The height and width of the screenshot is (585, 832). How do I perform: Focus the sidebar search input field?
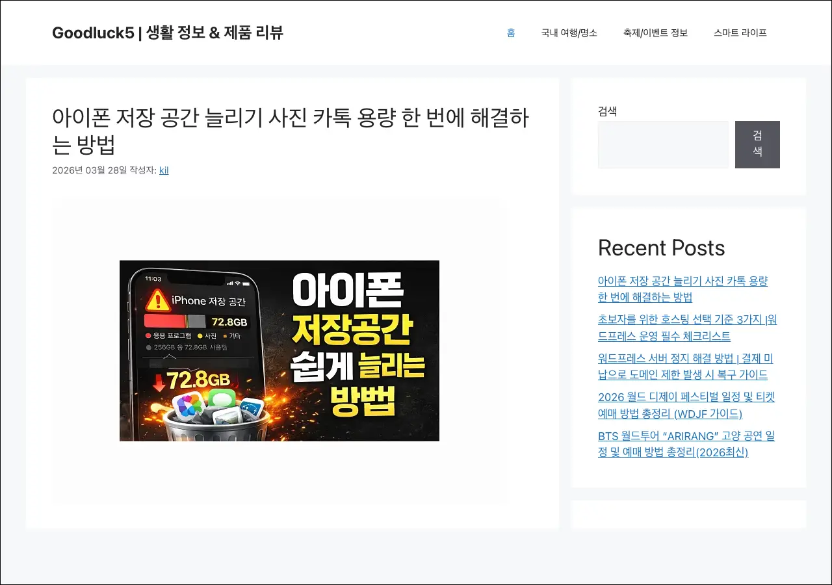663,144
